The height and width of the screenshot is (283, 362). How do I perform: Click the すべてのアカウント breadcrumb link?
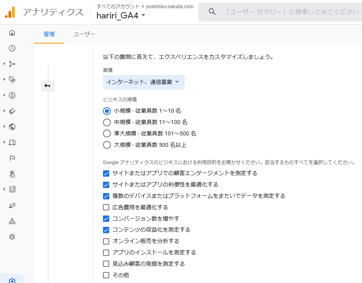coord(118,6)
